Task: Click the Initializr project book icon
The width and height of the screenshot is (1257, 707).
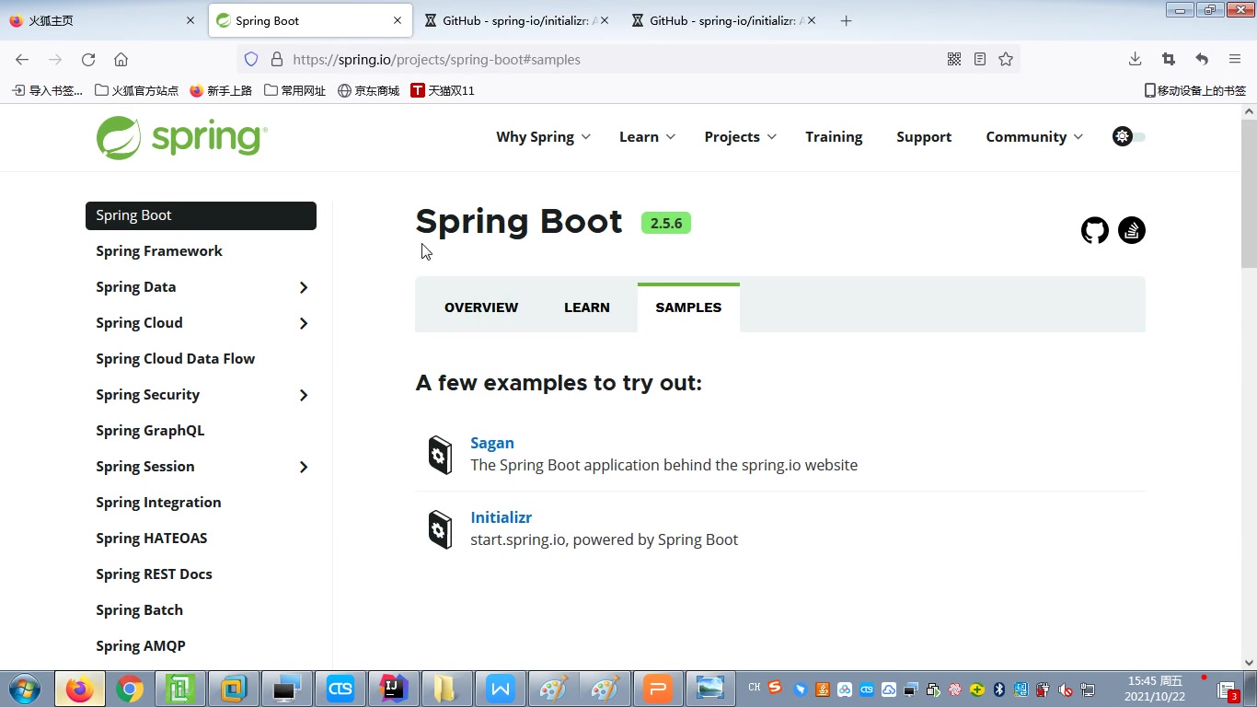Action: [441, 529]
